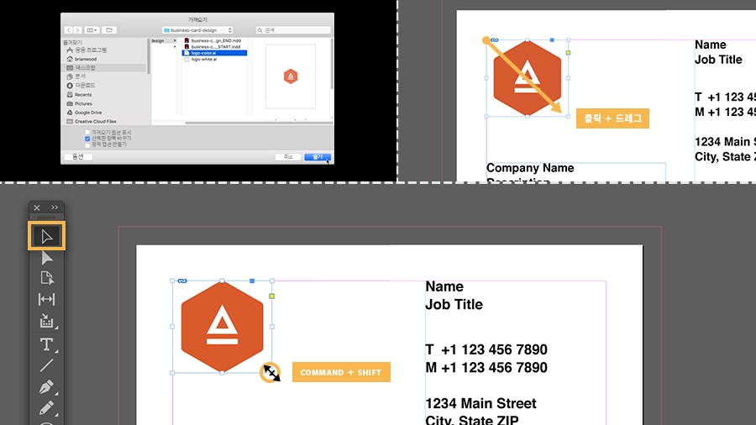Click yellow square on upper-right logo frame
Screen dimensions: 756x425
pos(569,53)
